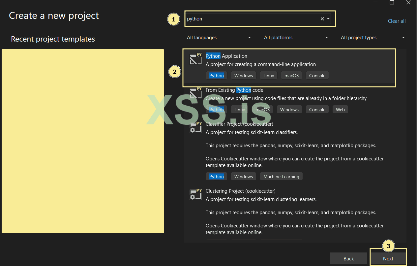
Task: Click the Back button
Action: pyautogui.click(x=348, y=259)
